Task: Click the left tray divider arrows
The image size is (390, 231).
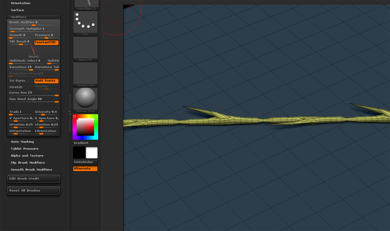Action: (70, 113)
